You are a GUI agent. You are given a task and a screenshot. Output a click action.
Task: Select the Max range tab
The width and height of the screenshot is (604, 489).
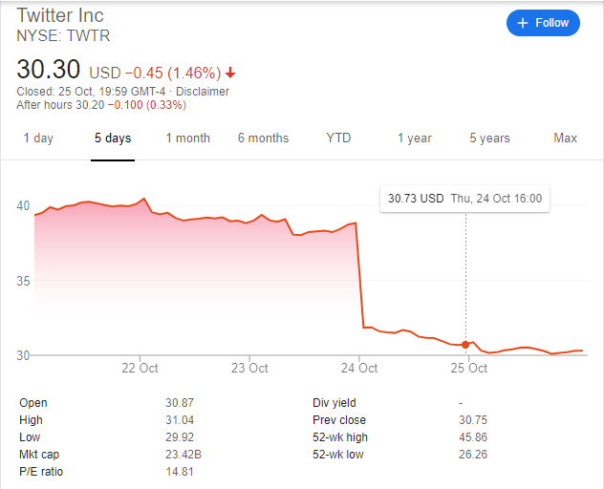[x=565, y=138]
